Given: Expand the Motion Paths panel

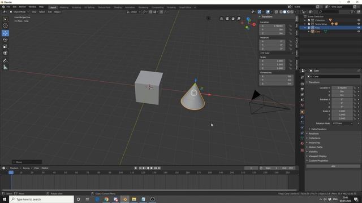Looking at the screenshot, I should (x=315, y=147).
